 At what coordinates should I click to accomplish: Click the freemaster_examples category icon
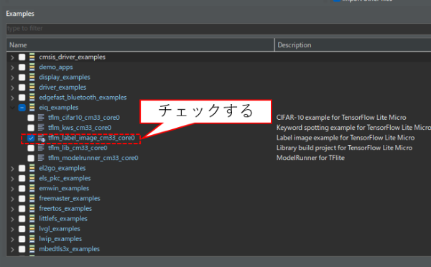[x=32, y=199]
